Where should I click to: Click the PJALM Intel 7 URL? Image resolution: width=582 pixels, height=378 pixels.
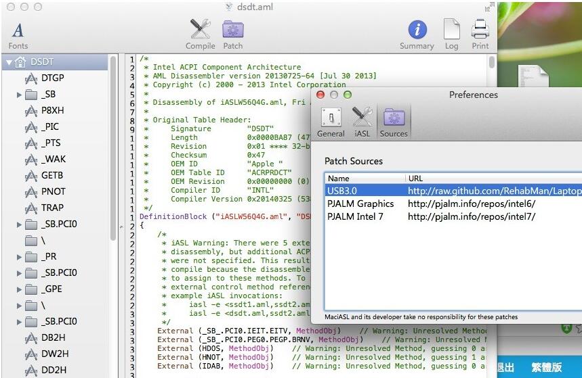[471, 216]
